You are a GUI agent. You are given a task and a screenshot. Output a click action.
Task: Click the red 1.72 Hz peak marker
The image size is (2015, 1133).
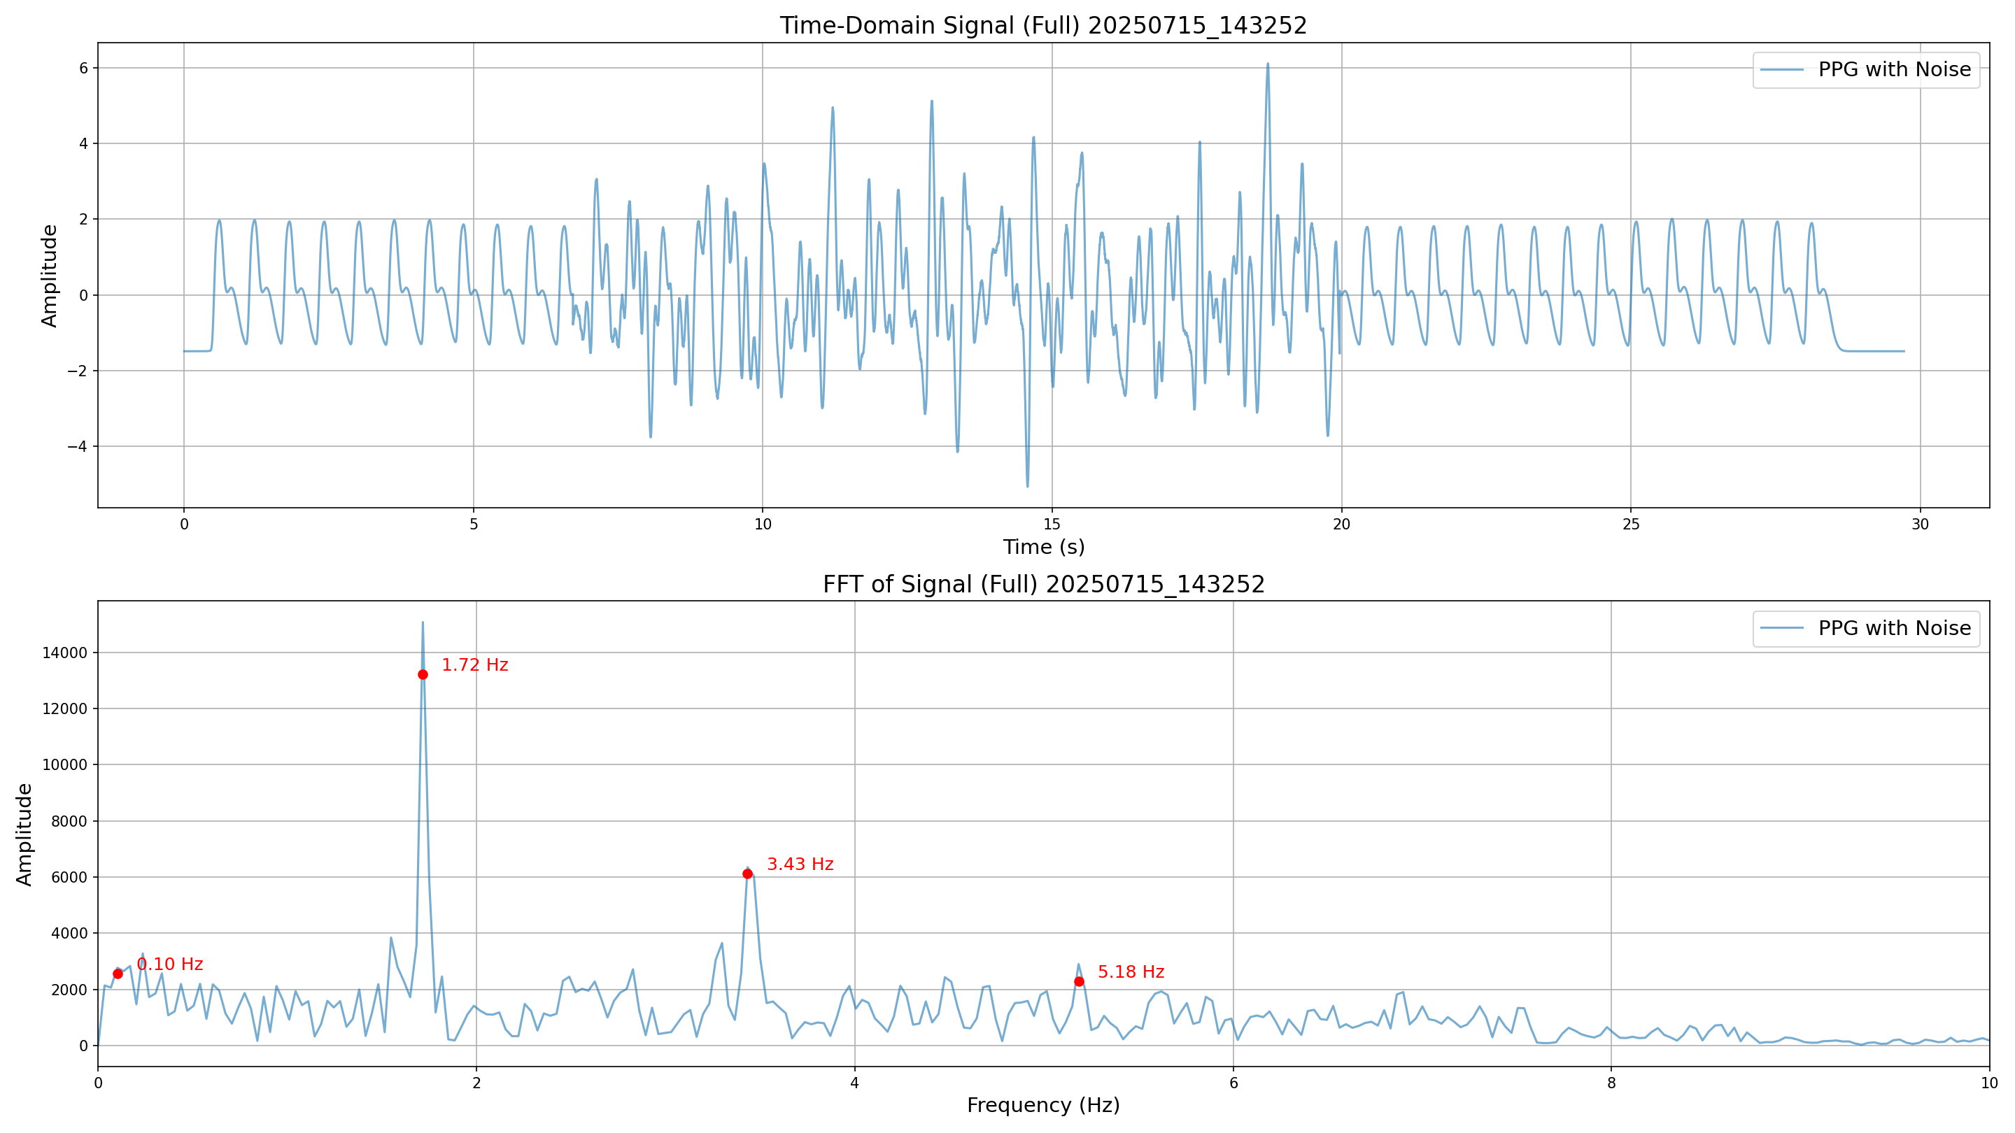tap(423, 674)
